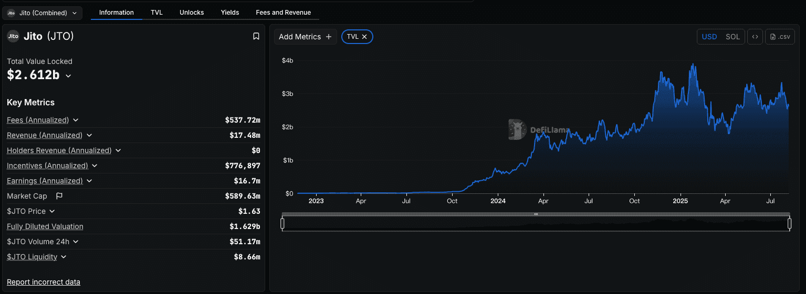Go to the TVL tab
The height and width of the screenshot is (294, 806).
(x=156, y=13)
